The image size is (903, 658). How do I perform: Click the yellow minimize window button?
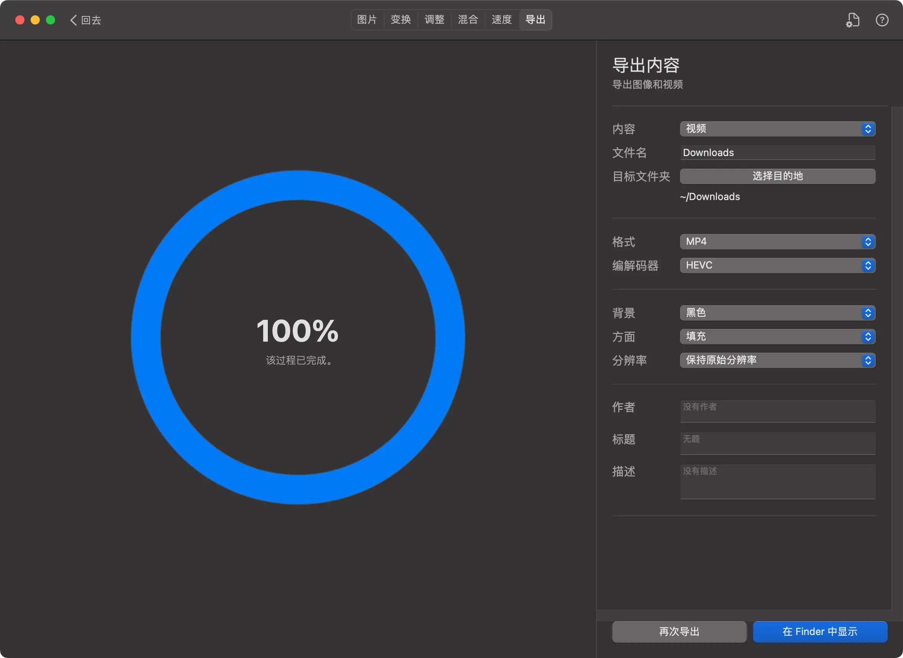click(x=35, y=20)
